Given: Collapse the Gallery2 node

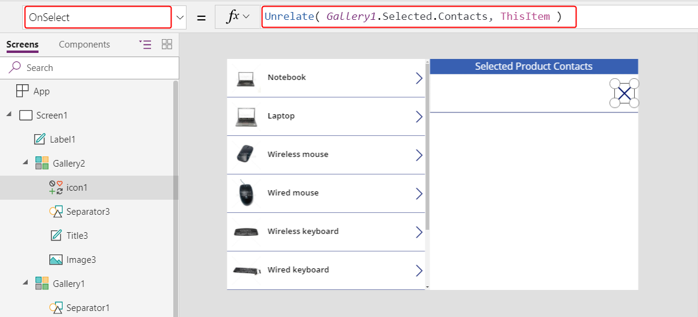Looking at the screenshot, I should point(25,164).
